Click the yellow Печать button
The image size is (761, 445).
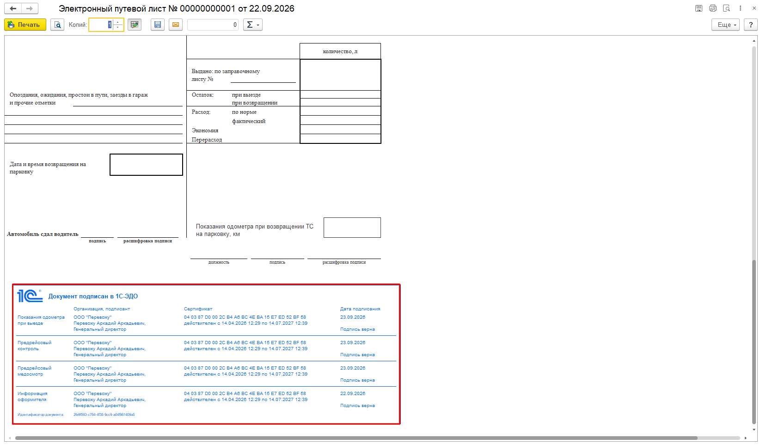click(25, 25)
